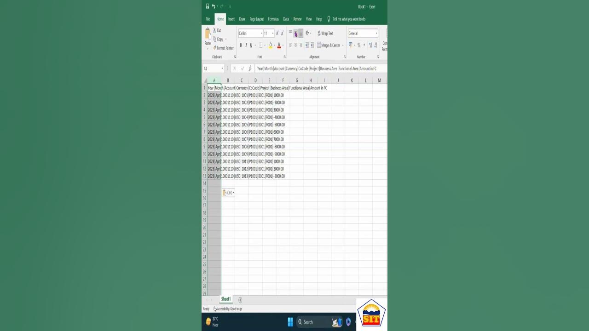The height and width of the screenshot is (331, 589).
Task: Open Font settings dialog launcher
Action: pos(284,57)
